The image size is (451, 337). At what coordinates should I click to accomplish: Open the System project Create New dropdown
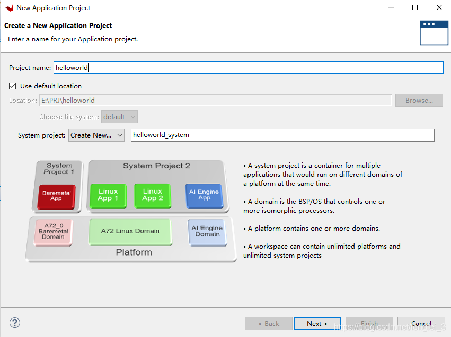[96, 135]
